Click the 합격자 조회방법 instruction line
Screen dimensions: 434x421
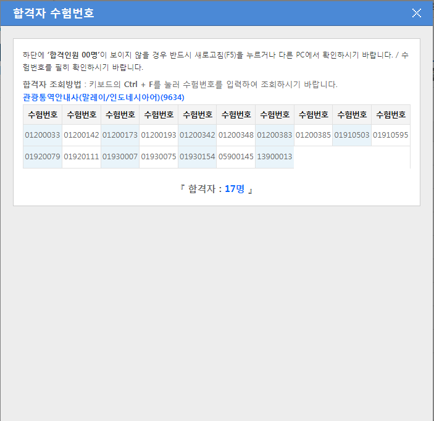tap(180, 85)
